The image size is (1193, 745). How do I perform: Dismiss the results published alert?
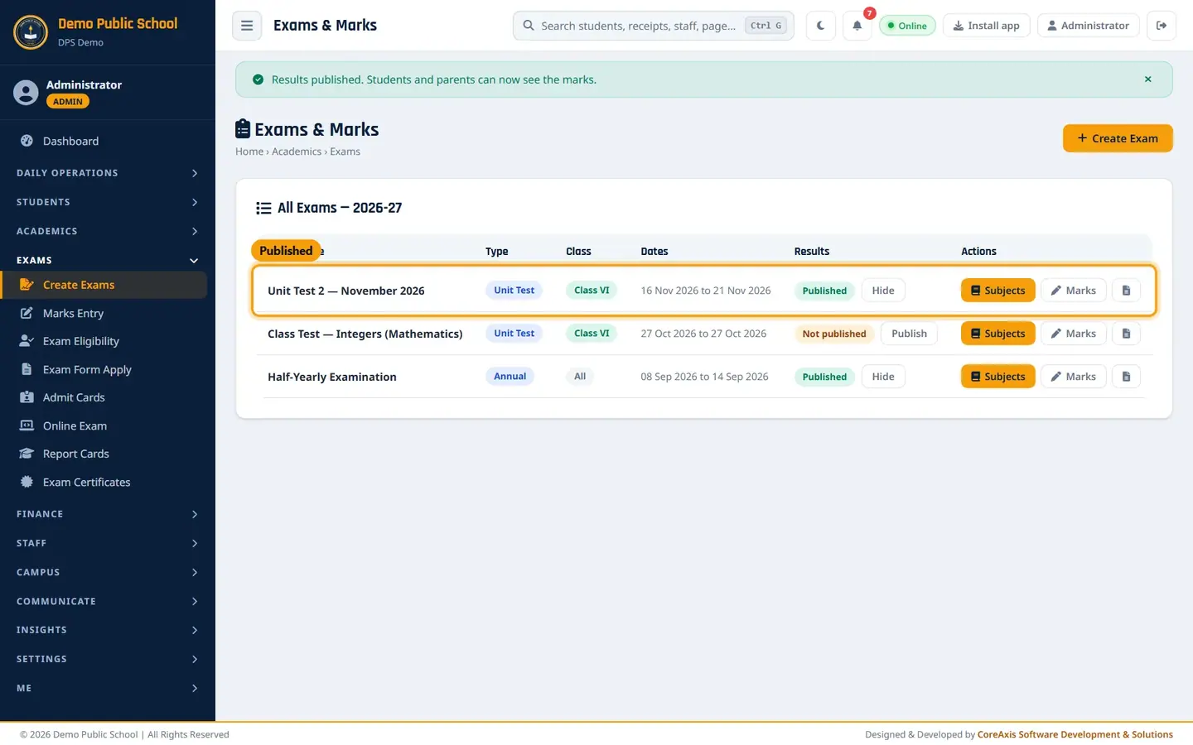click(x=1147, y=79)
